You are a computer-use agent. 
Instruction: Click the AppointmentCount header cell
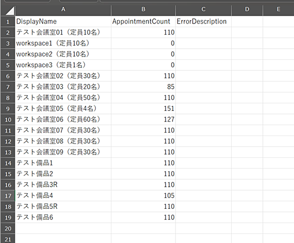[x=143, y=22]
